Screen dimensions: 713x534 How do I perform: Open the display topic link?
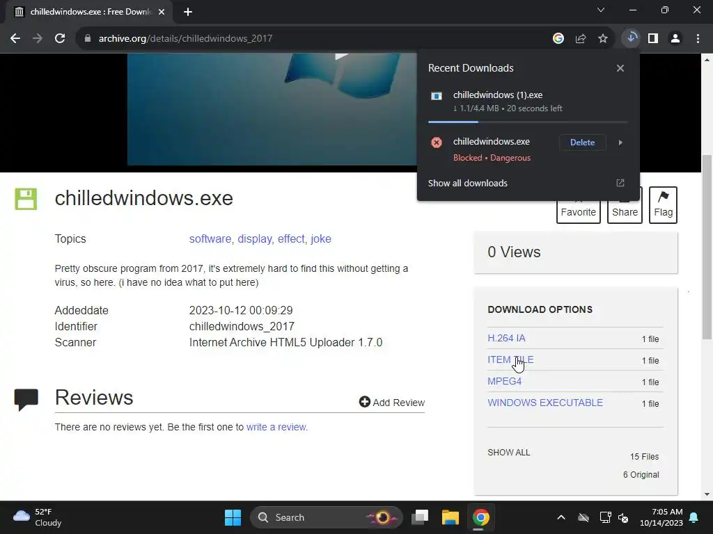(256, 239)
